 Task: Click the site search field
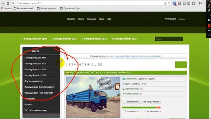[x=169, y=39]
